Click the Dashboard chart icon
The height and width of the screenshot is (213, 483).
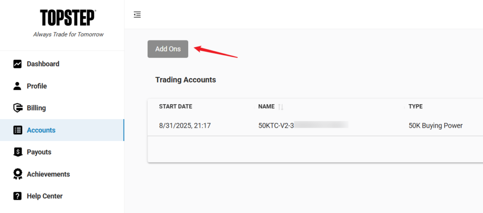(x=17, y=64)
